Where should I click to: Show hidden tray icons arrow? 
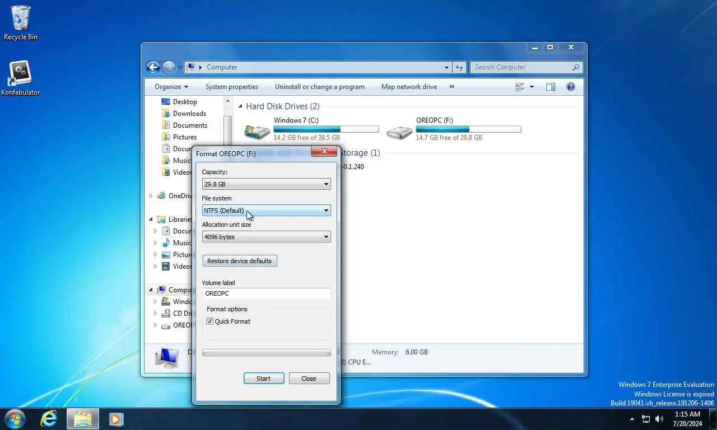click(632, 419)
